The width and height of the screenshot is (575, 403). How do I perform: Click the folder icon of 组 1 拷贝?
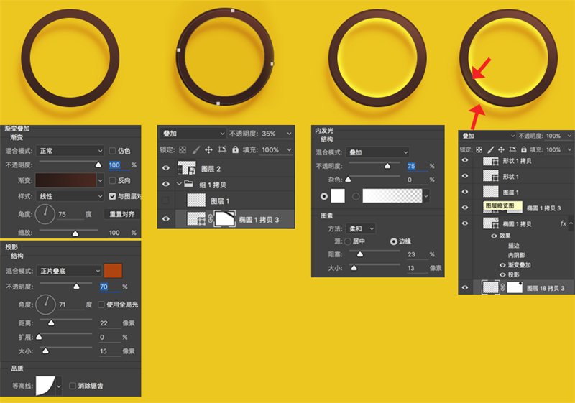pyautogui.click(x=188, y=184)
